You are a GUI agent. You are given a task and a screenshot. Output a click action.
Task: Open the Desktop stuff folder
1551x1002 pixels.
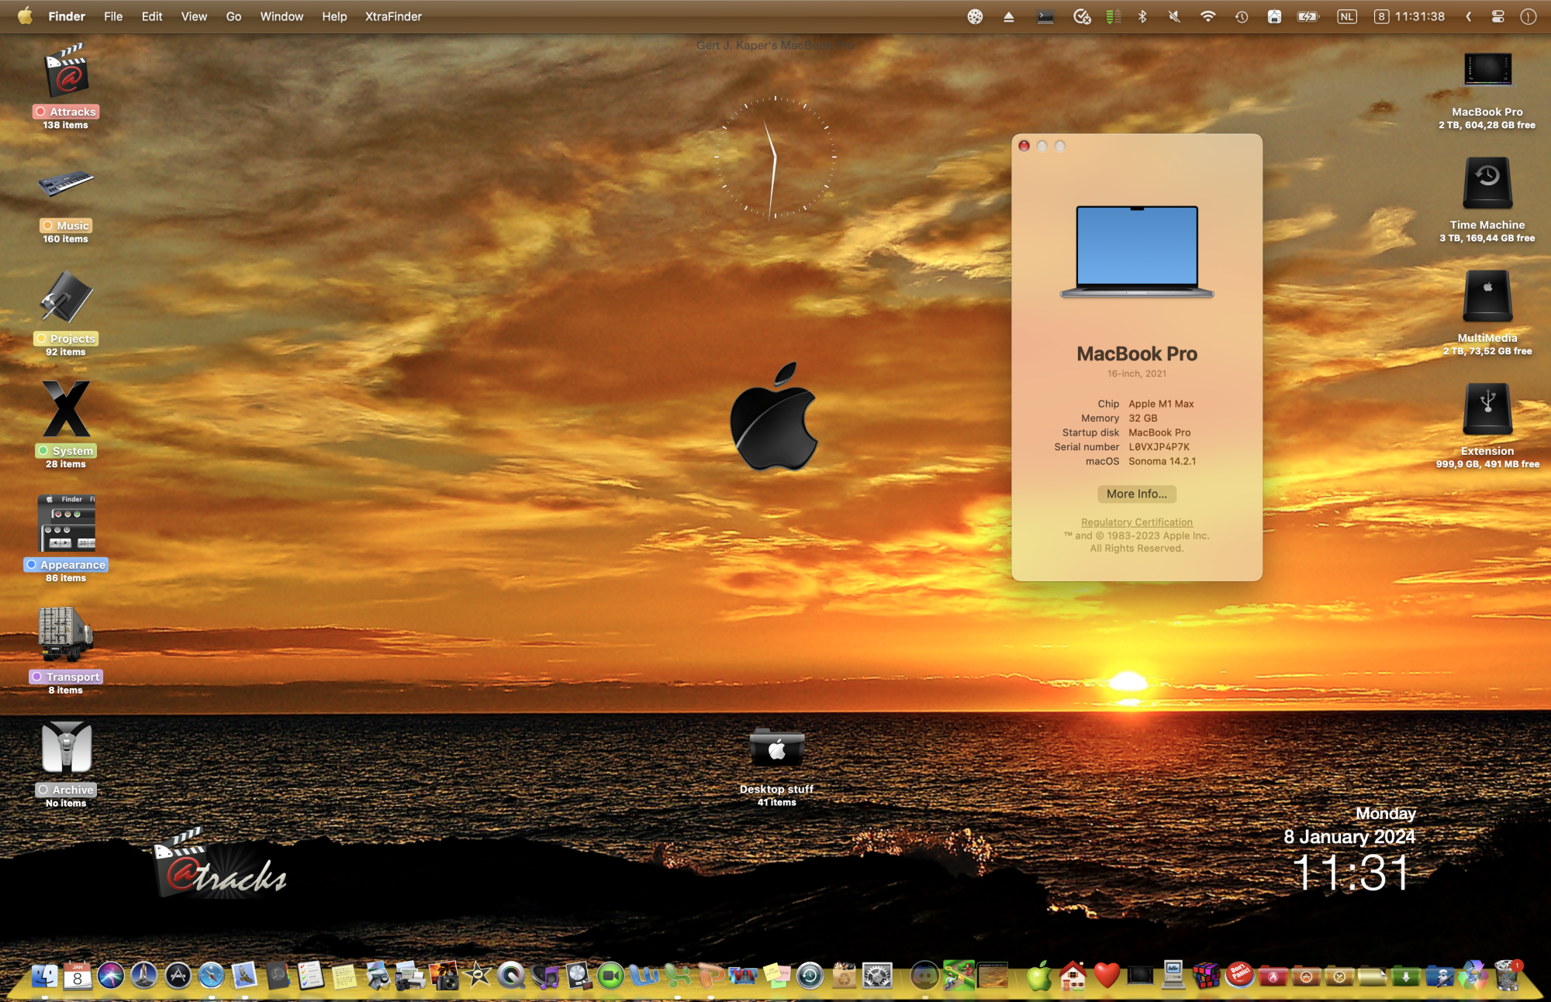point(776,749)
